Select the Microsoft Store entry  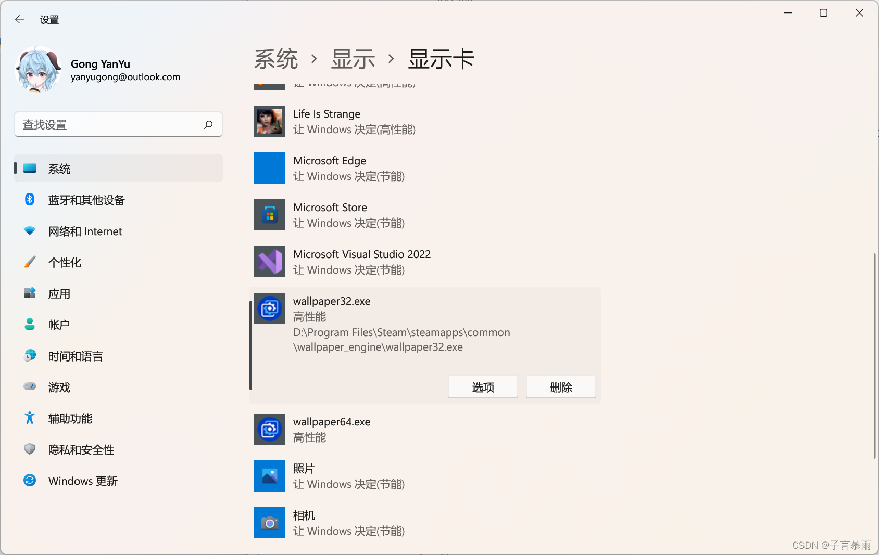point(425,215)
